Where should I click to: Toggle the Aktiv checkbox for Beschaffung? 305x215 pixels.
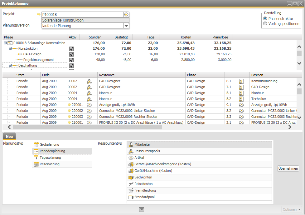72,66
